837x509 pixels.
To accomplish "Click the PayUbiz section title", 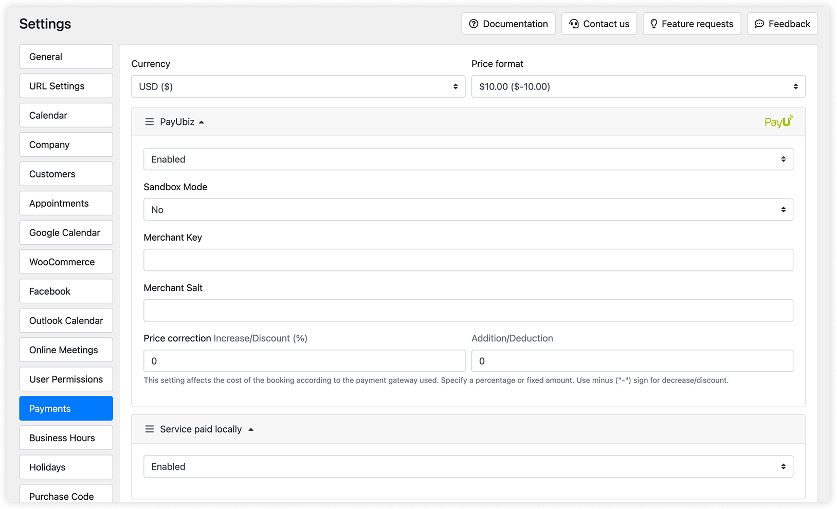I will pyautogui.click(x=177, y=122).
